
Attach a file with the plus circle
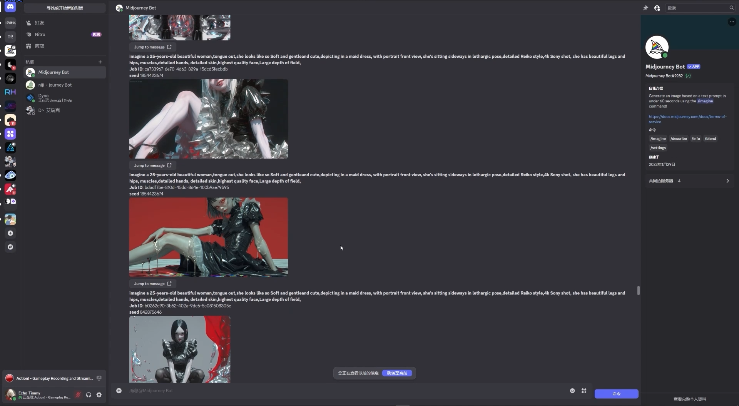tap(119, 391)
